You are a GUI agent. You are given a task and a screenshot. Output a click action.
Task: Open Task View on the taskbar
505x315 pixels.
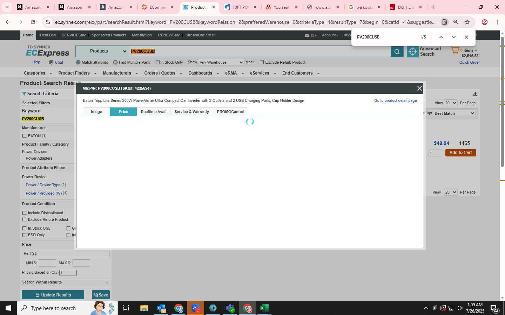click(126, 308)
